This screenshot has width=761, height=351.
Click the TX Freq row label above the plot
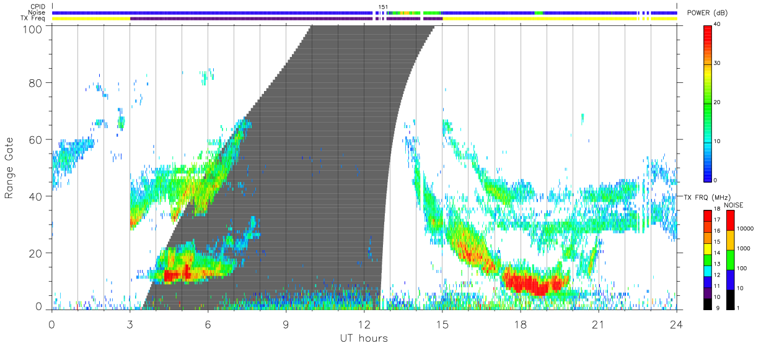click(33, 19)
